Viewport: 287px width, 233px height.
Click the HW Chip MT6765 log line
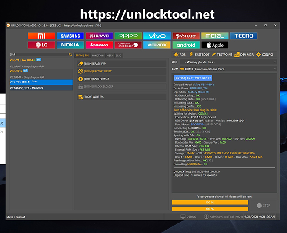215,139
